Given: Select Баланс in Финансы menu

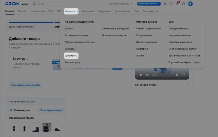Looking at the screenshot, I should pos(69,29).
